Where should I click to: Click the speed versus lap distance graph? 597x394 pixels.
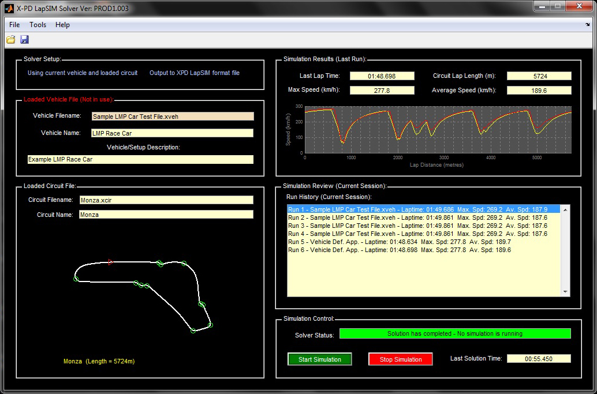[438, 130]
